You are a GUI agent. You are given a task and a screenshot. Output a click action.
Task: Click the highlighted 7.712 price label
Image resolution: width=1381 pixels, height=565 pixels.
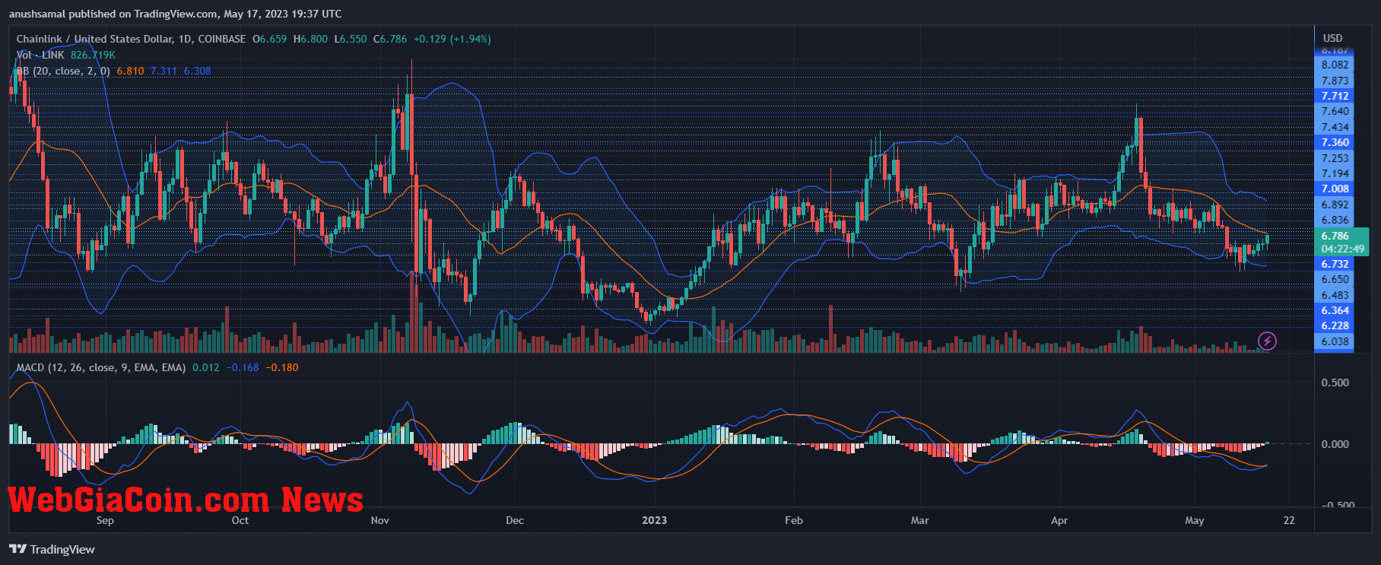(x=1335, y=96)
